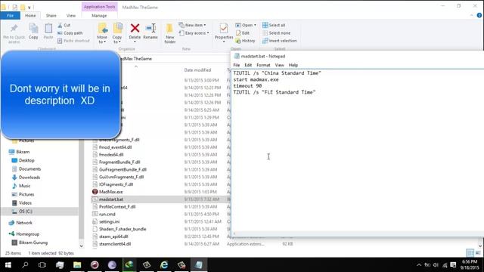Select Homegroup in navigation pane
This screenshot has height=272, width=484.
tap(27, 234)
